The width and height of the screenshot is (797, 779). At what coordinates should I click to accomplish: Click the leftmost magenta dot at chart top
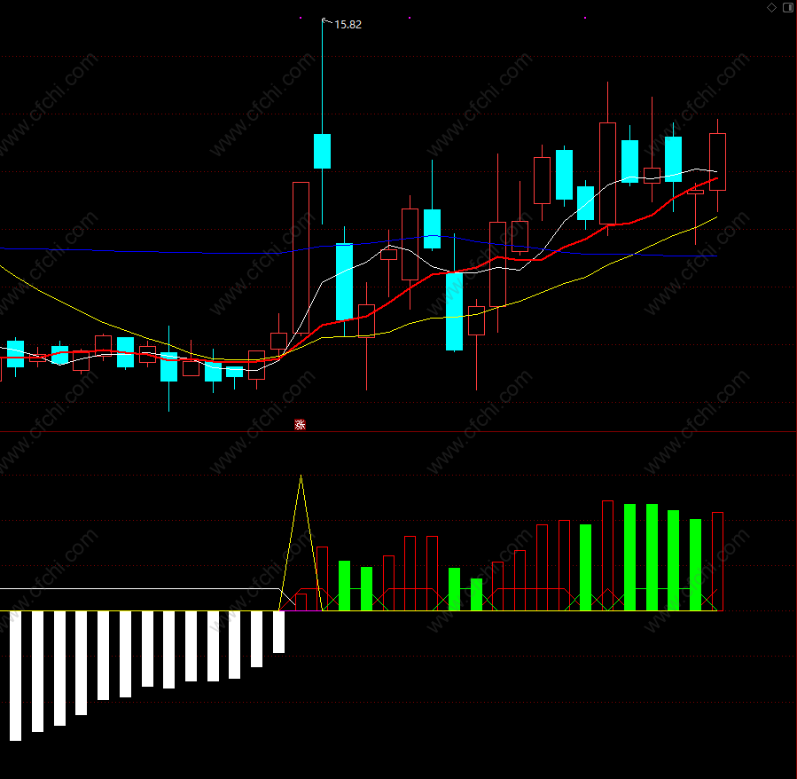point(301,18)
